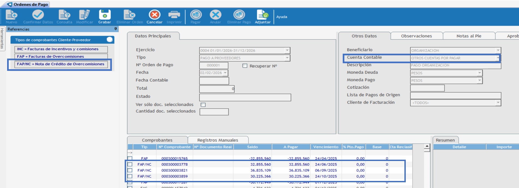Click the Grabar save icon
Screen dimensions: 519x188
coord(105,15)
